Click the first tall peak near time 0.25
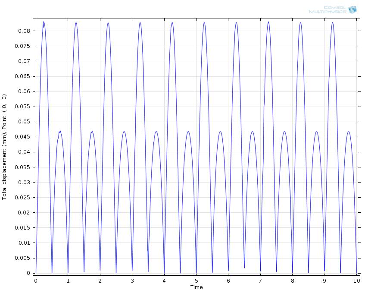365x293 pixels. click(44, 22)
